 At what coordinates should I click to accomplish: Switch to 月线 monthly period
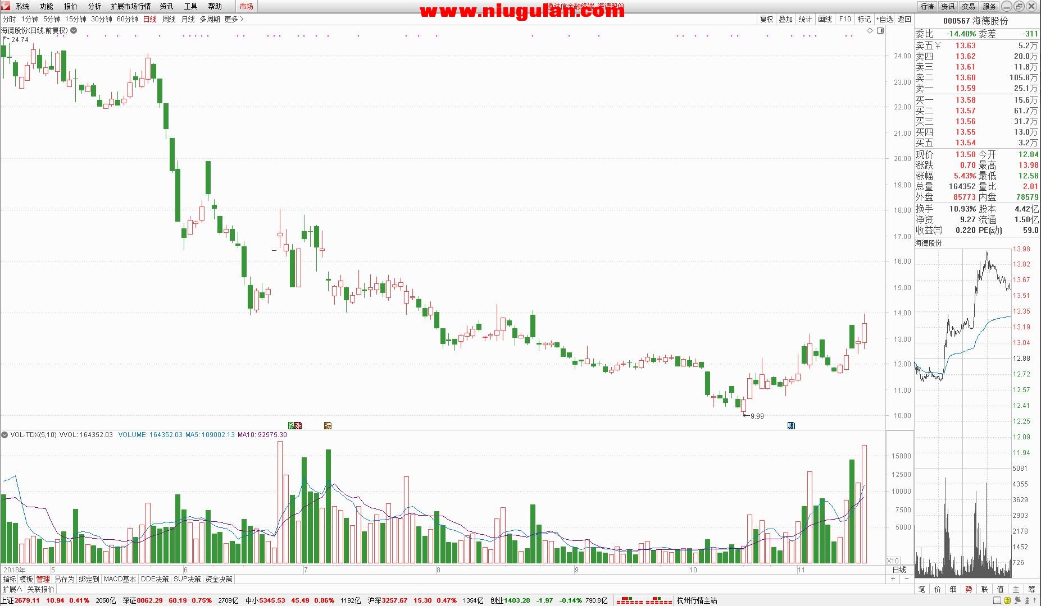188,19
